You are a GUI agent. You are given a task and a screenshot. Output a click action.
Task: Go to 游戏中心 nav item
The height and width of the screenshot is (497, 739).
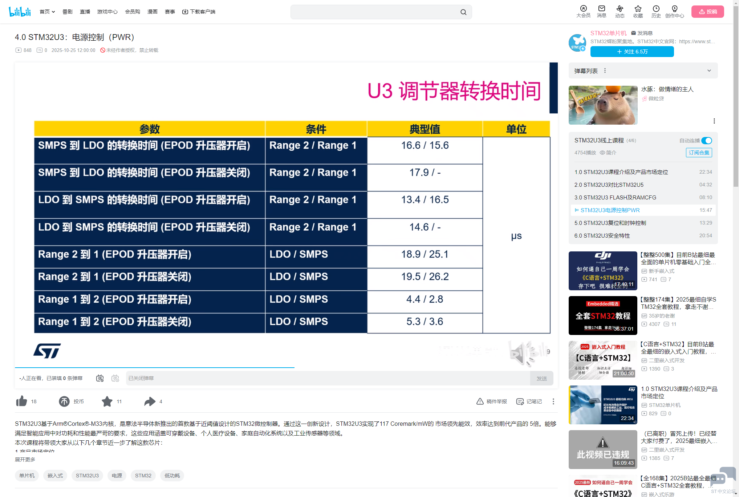click(x=107, y=12)
